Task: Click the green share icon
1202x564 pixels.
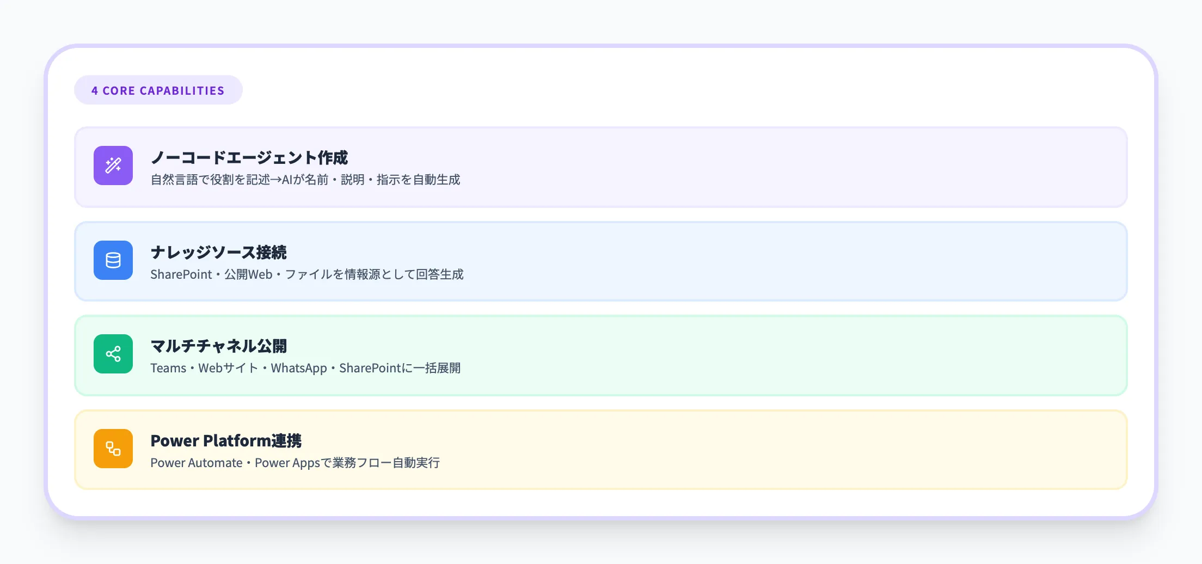Action: click(x=113, y=354)
